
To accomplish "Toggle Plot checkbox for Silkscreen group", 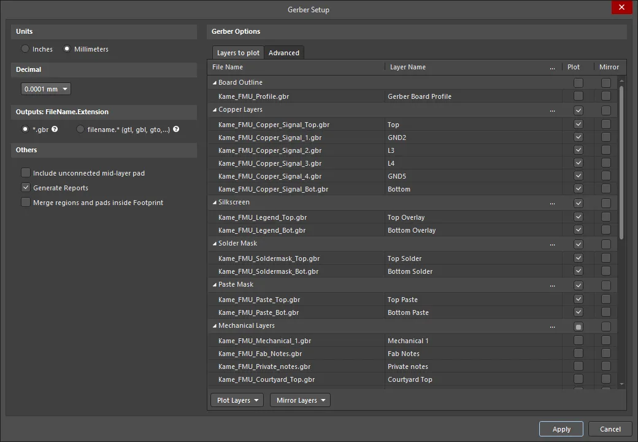I will 578,203.
